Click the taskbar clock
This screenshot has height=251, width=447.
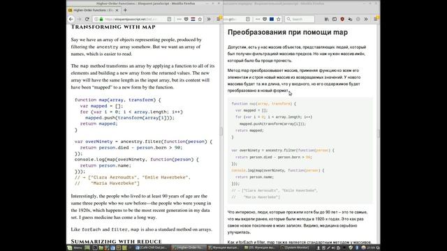tap(371, 248)
